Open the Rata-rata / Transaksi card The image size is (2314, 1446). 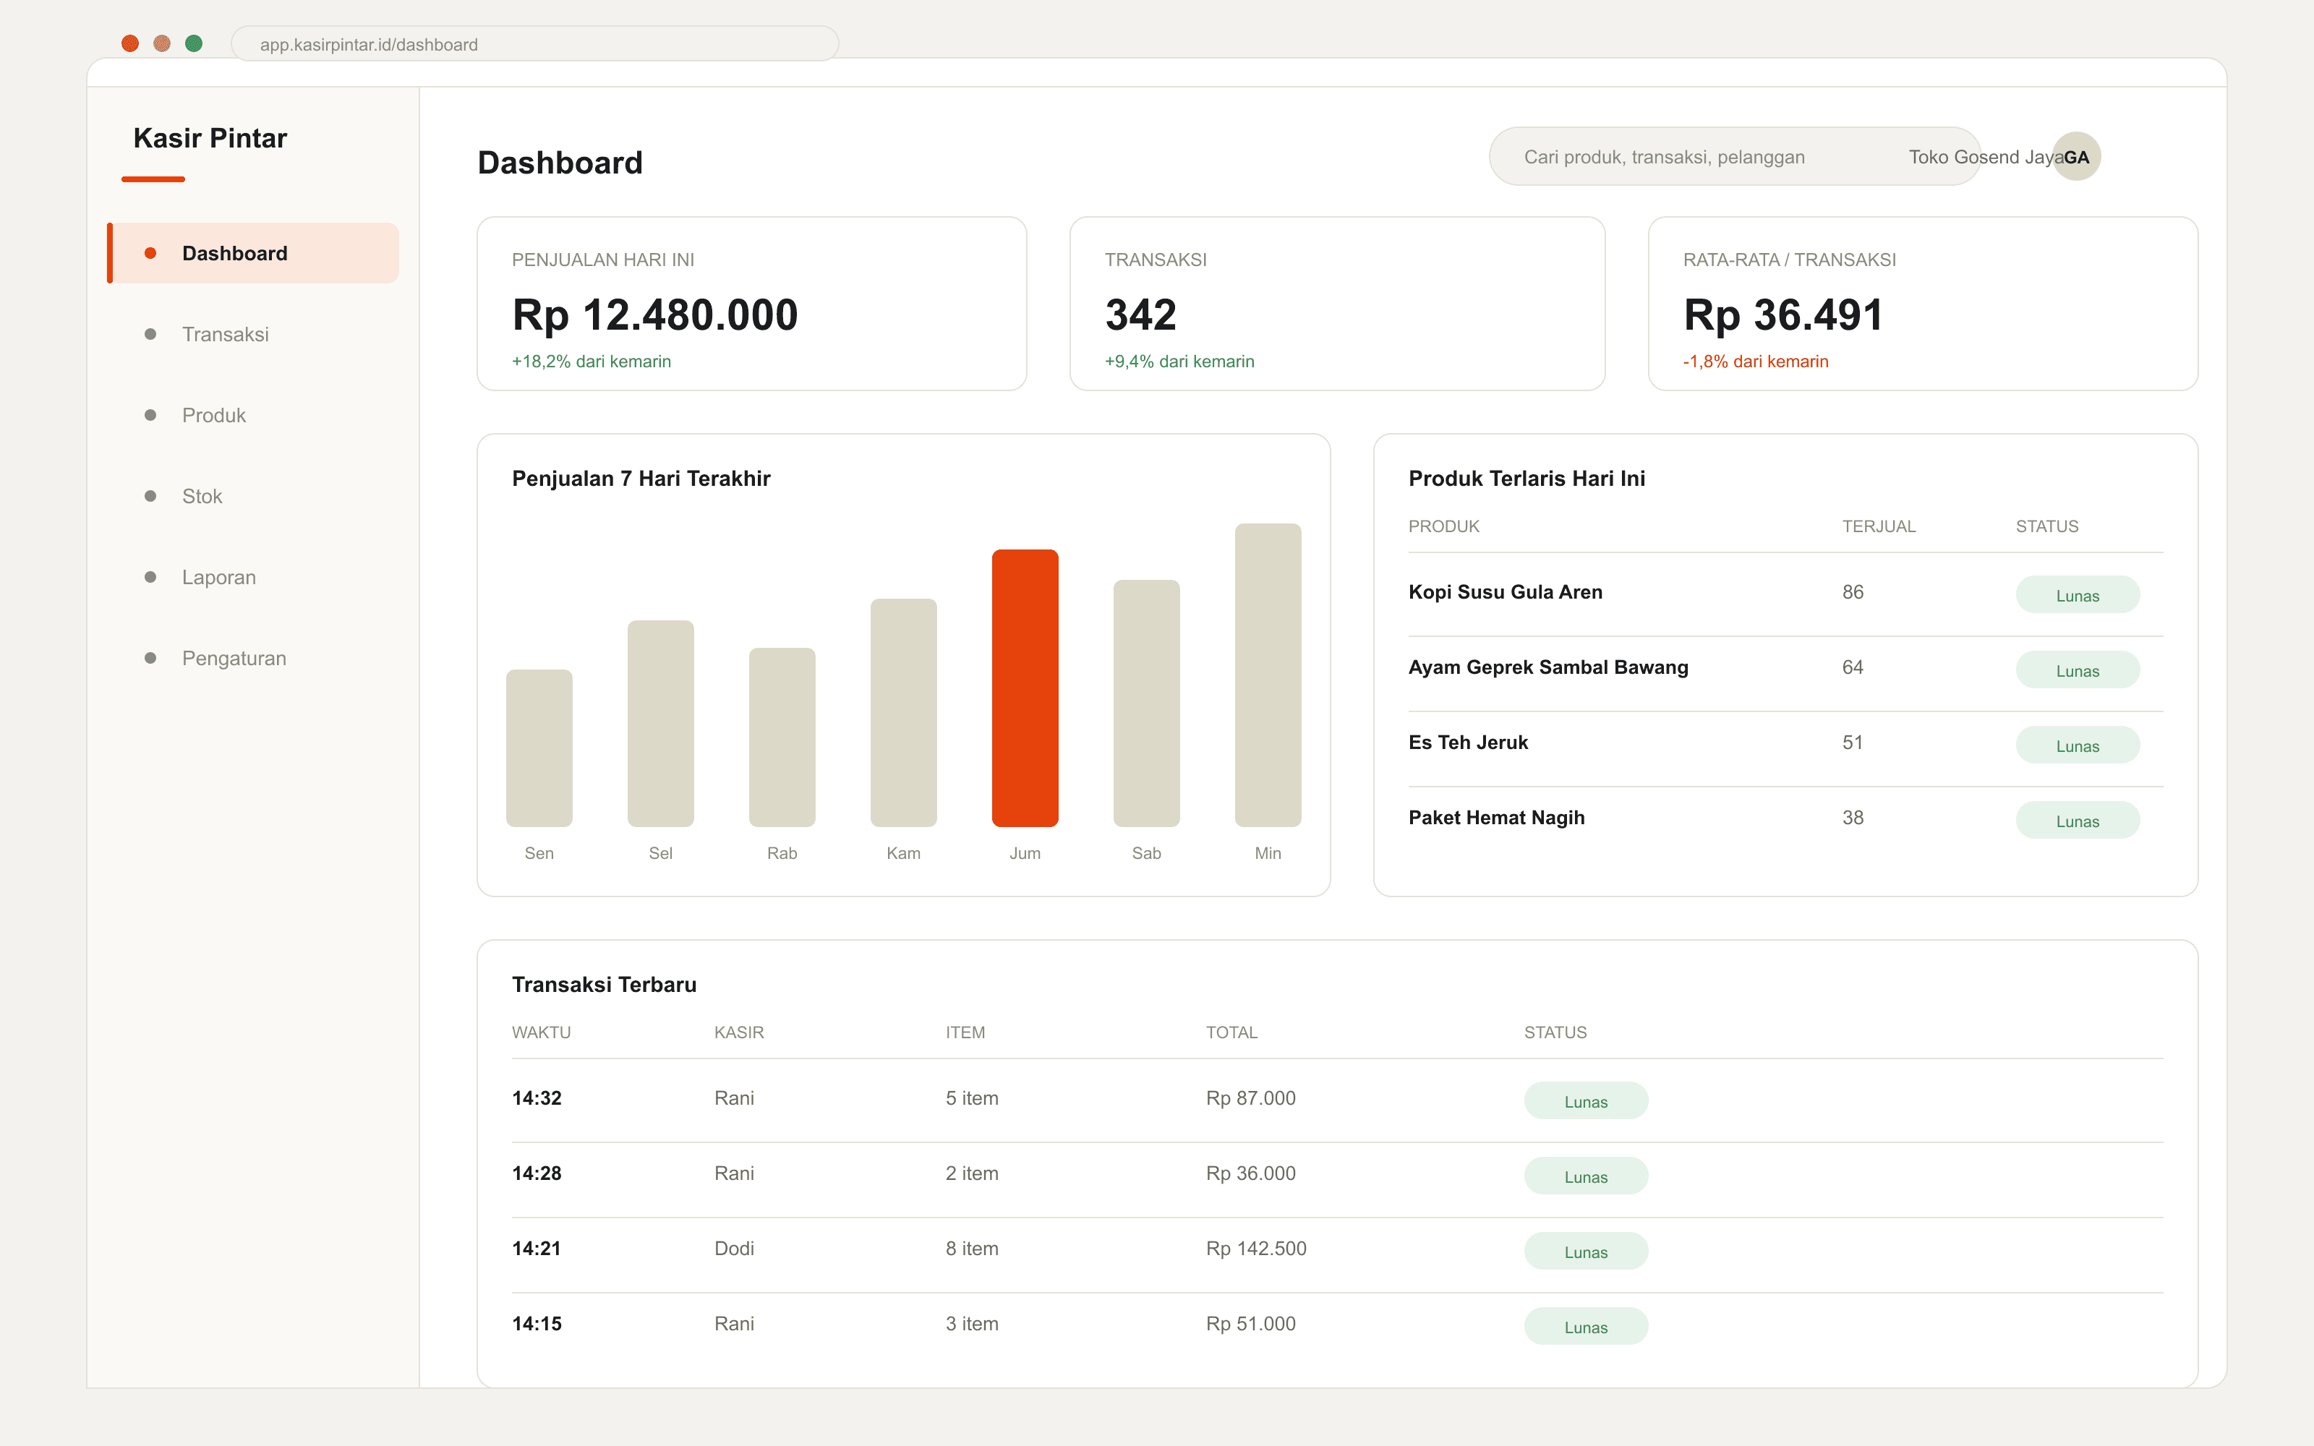[x=1922, y=304]
